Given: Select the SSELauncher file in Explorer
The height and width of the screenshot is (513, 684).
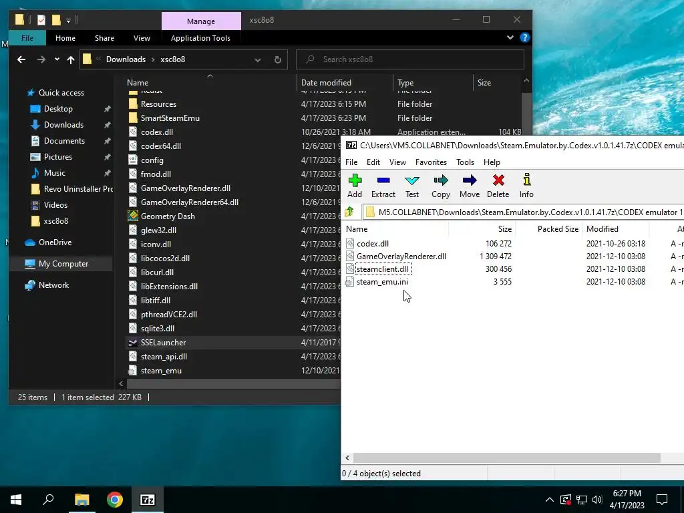Looking at the screenshot, I should click(163, 343).
